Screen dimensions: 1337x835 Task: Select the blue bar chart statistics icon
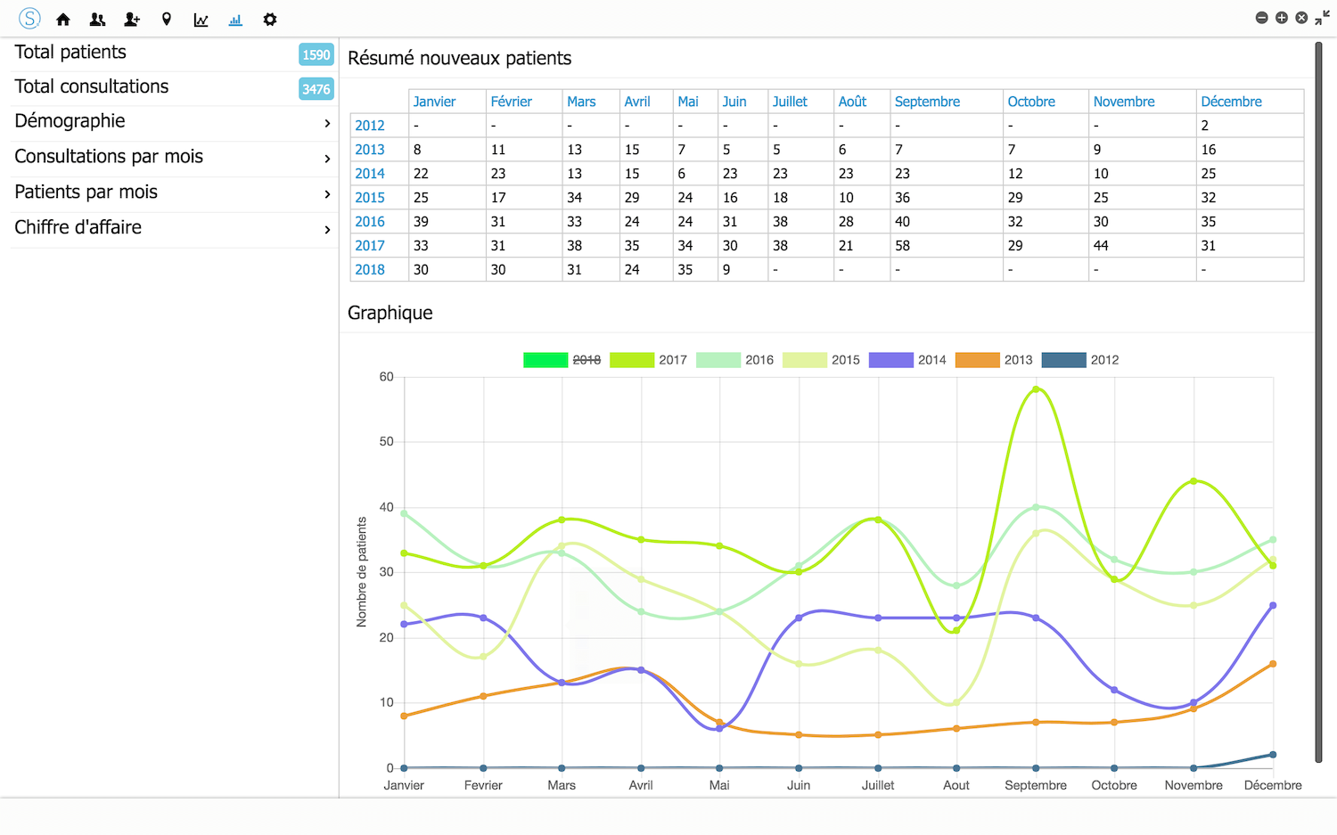235,20
